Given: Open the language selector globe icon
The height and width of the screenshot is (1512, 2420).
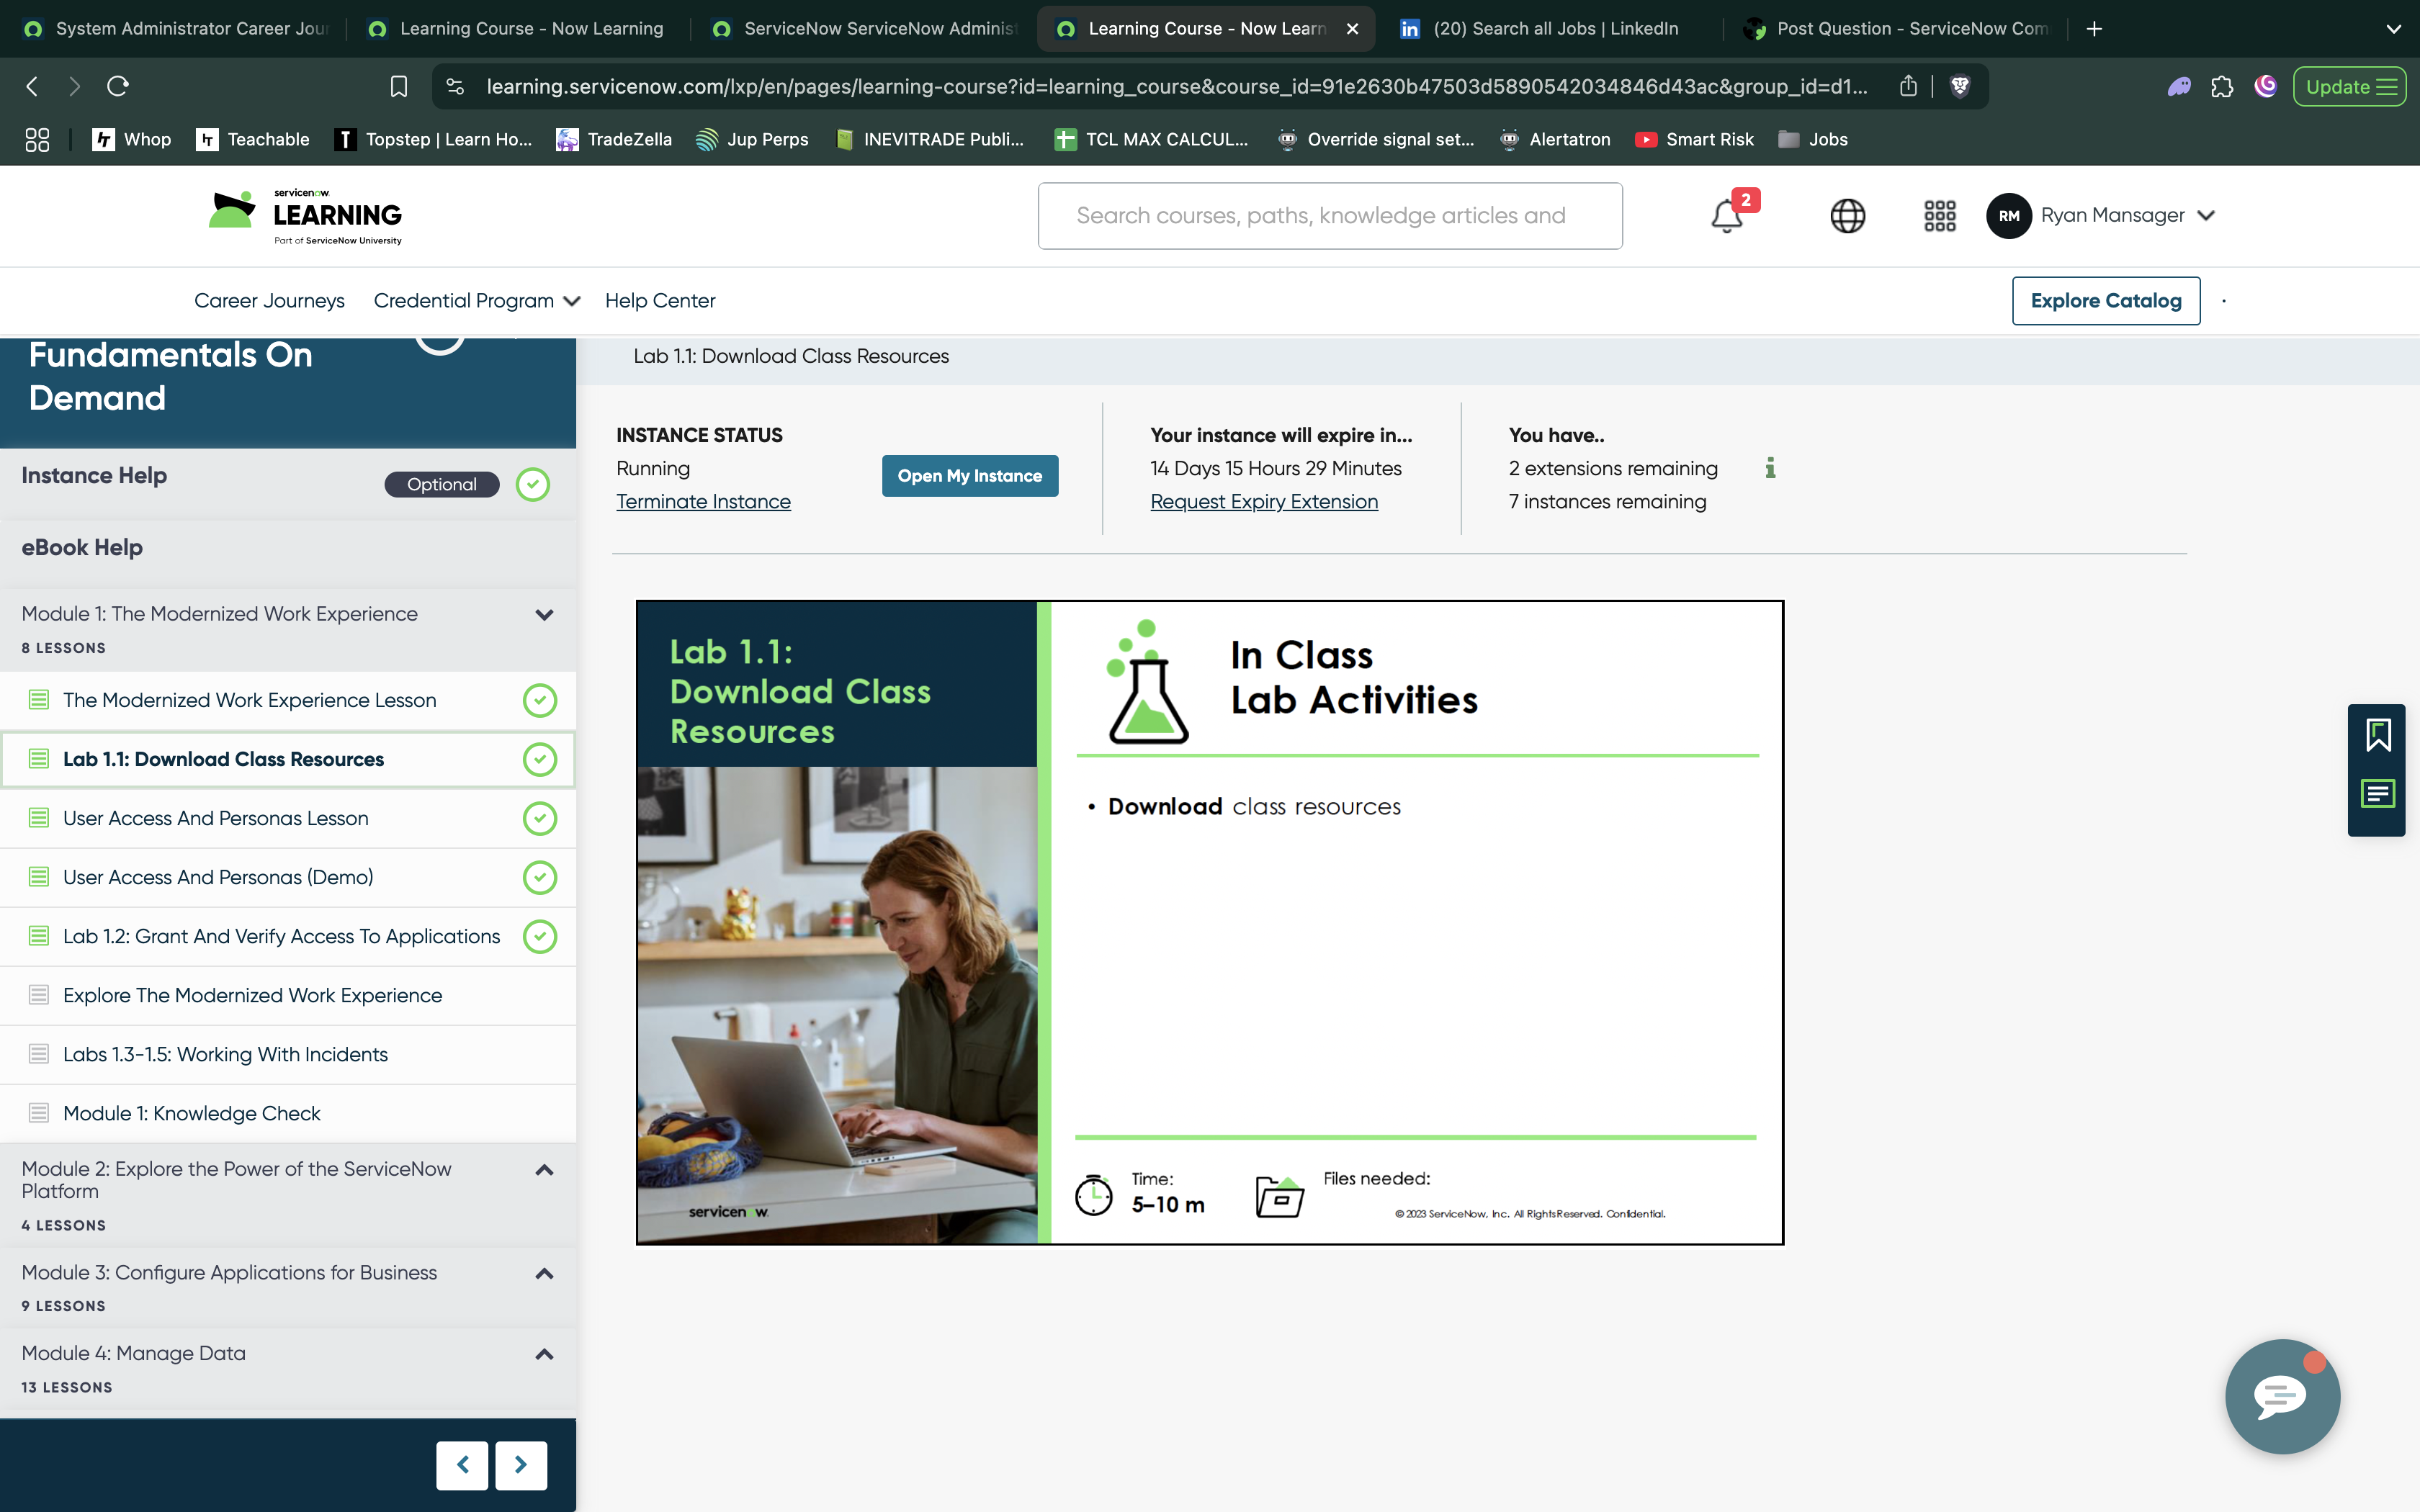Looking at the screenshot, I should coord(1847,216).
